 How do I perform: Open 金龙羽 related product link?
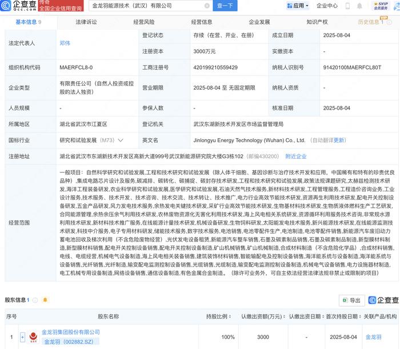374,337
